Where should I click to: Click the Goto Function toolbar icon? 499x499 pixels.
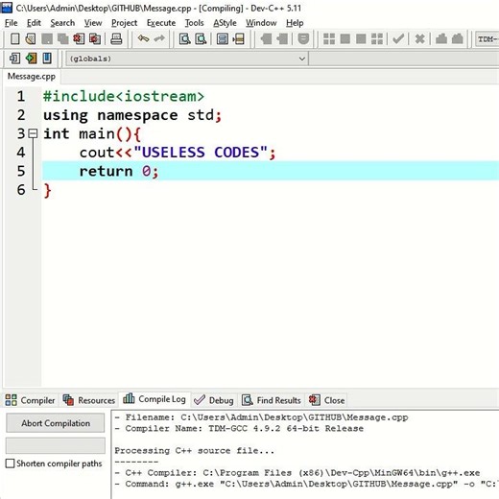coord(223,39)
